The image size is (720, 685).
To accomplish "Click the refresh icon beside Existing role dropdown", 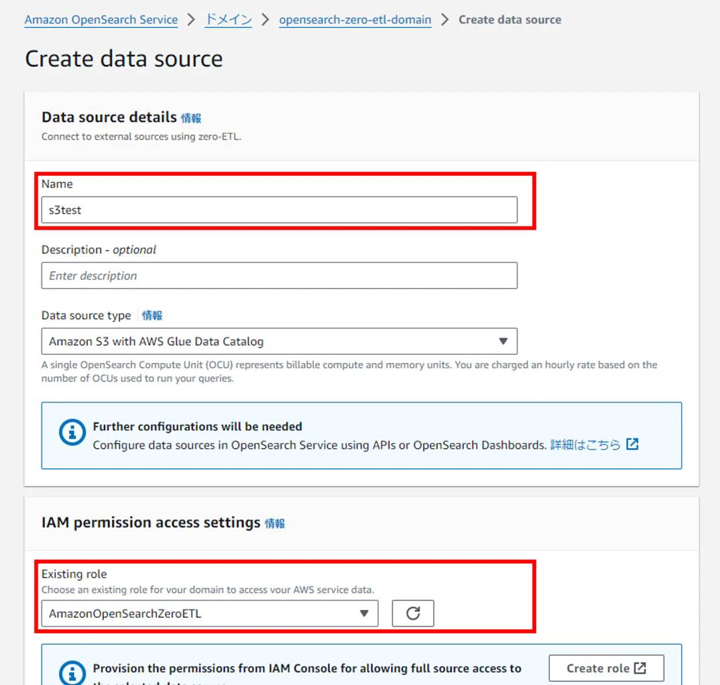I will 413,613.
